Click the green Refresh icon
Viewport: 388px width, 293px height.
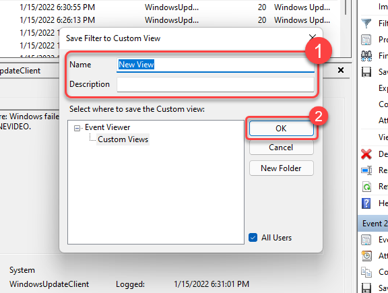pos(366,187)
